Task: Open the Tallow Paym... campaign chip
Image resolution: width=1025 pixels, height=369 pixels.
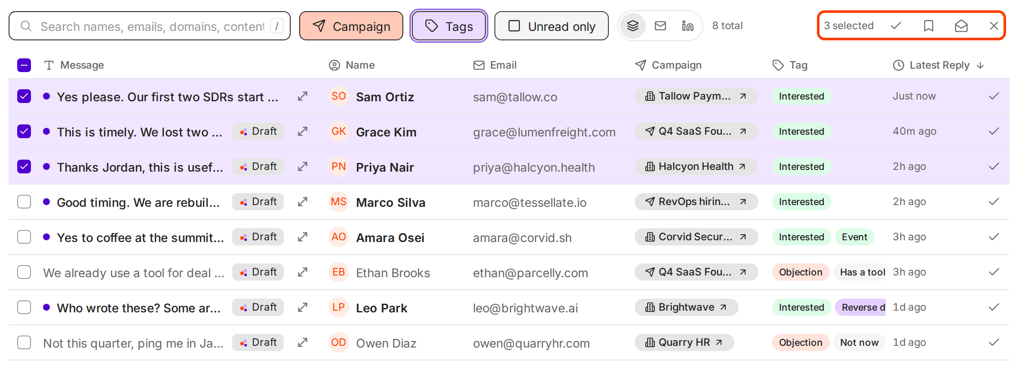Action: (696, 96)
